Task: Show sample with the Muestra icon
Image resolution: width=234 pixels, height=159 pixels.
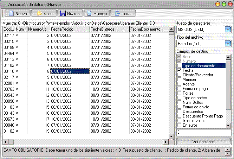Action: pyautogui.click(x=89, y=13)
